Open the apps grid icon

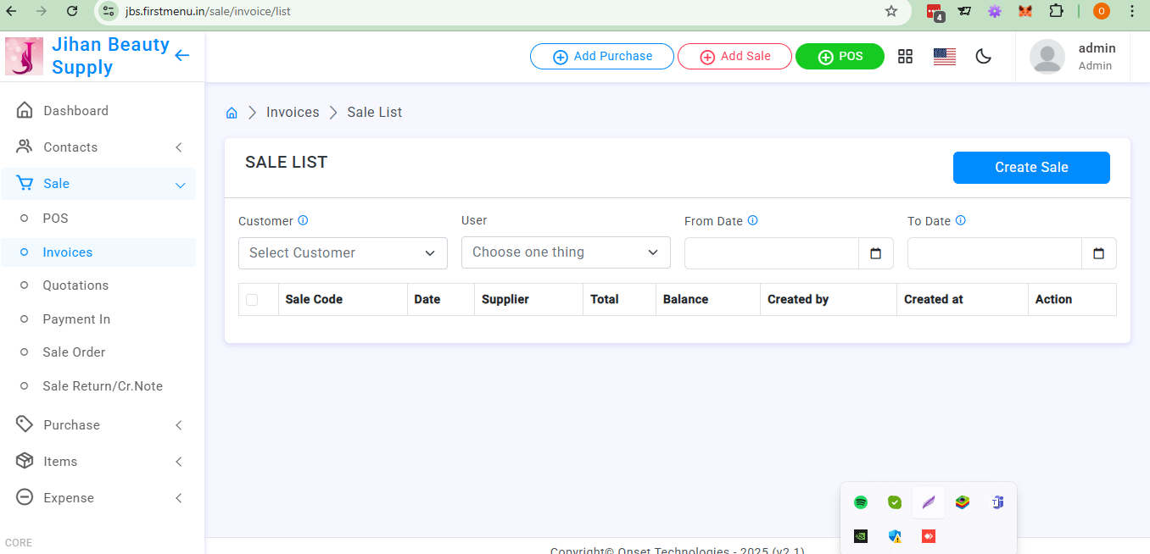pos(905,57)
